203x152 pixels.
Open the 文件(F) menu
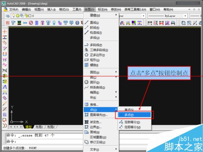pyautogui.click(x=14, y=10)
